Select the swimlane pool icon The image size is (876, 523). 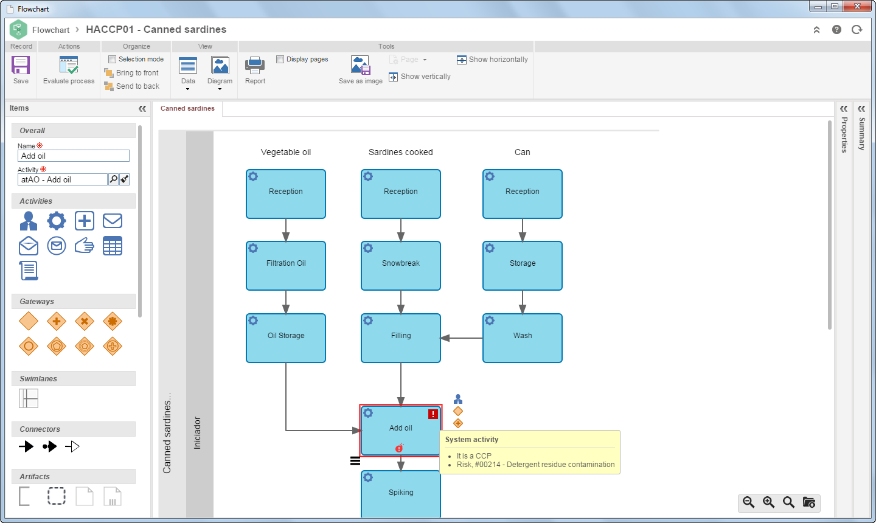[x=29, y=398]
